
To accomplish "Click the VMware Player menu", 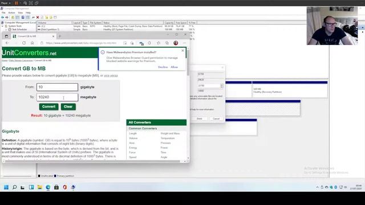I will [6, 3].
